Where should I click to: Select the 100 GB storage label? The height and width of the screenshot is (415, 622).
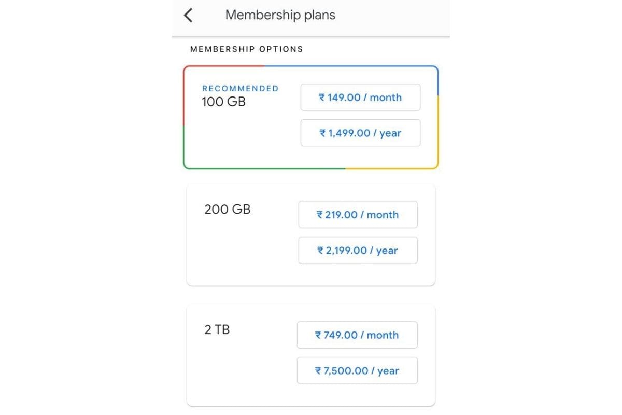tap(223, 102)
